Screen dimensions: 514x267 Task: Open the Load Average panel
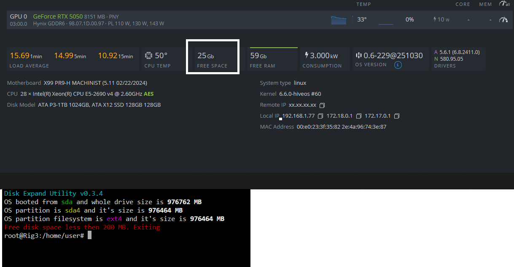[73, 59]
